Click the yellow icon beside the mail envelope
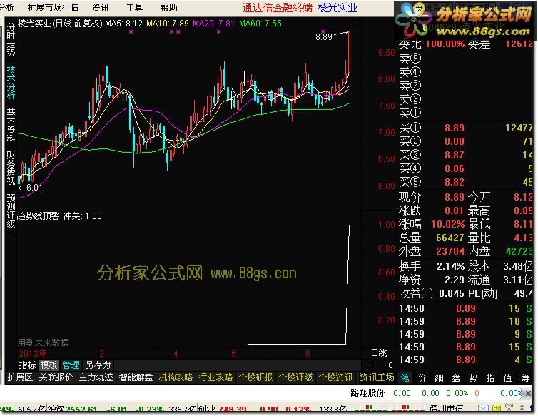 (x=497, y=408)
